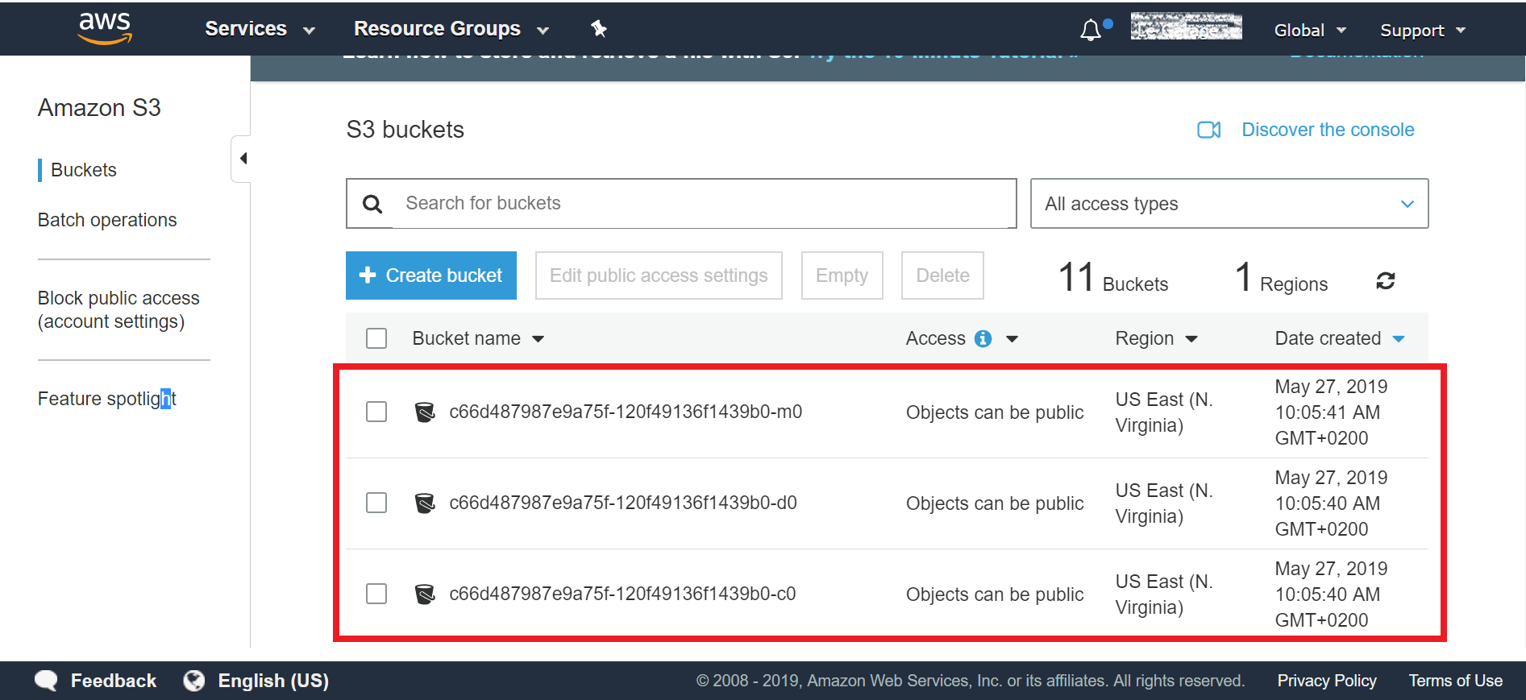
Task: Collapse the left navigation panel arrow
Action: (242, 159)
